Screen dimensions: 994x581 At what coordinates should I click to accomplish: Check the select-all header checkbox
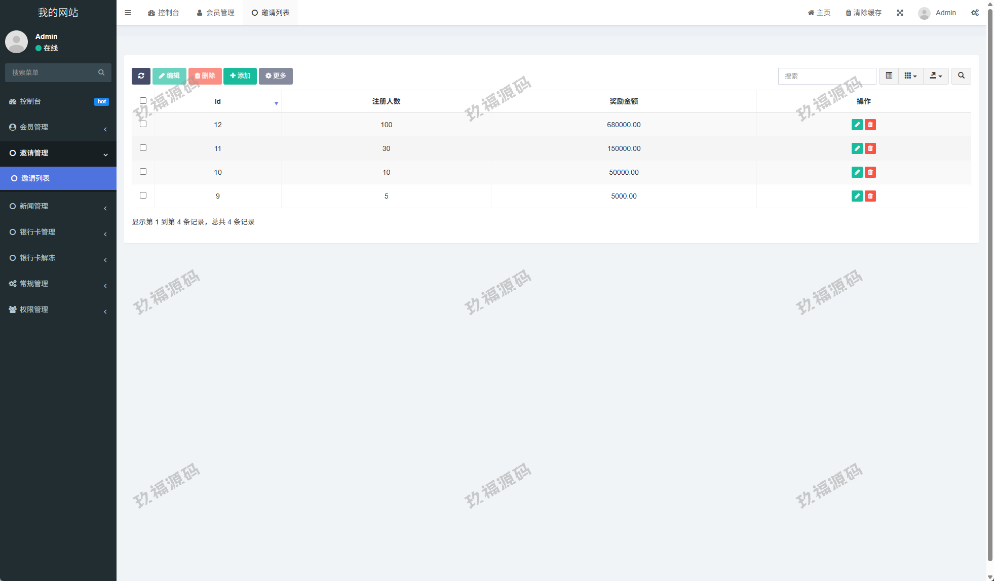(x=143, y=101)
